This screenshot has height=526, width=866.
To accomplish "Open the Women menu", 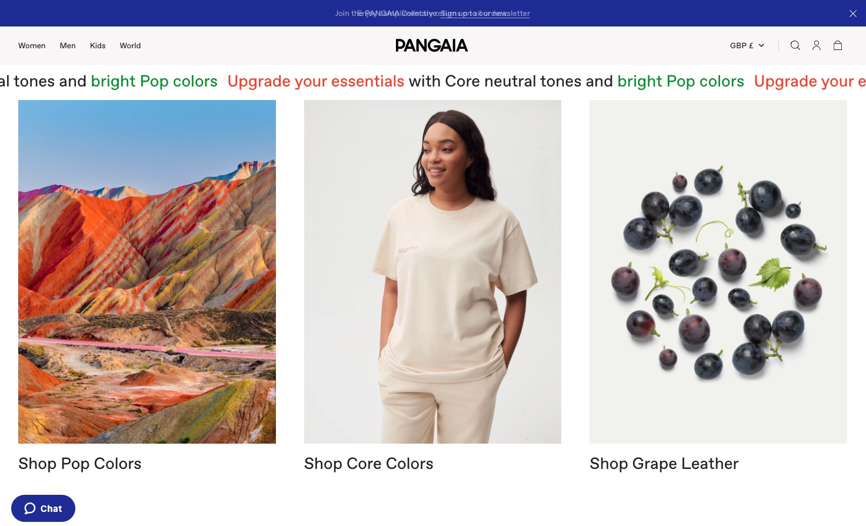I will tap(32, 45).
